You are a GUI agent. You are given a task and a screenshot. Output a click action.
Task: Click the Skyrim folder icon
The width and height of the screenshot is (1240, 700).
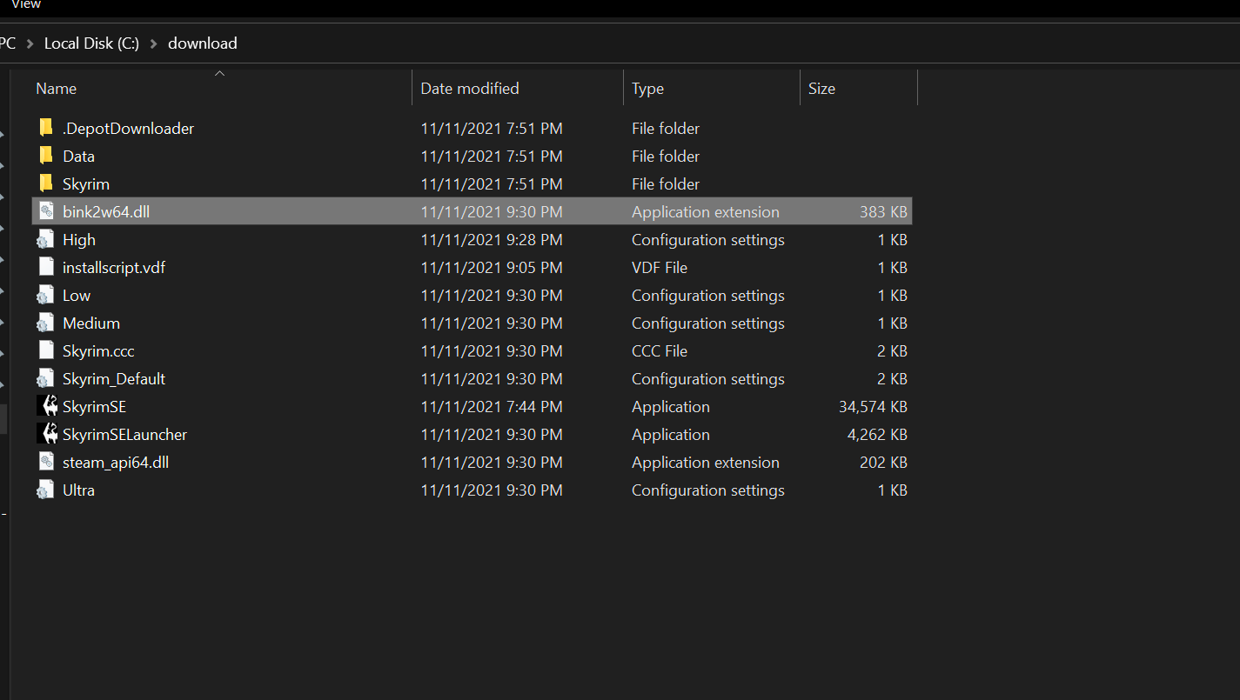46,184
